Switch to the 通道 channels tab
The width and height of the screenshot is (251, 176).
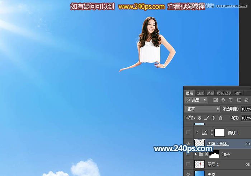pyautogui.click(x=201, y=93)
